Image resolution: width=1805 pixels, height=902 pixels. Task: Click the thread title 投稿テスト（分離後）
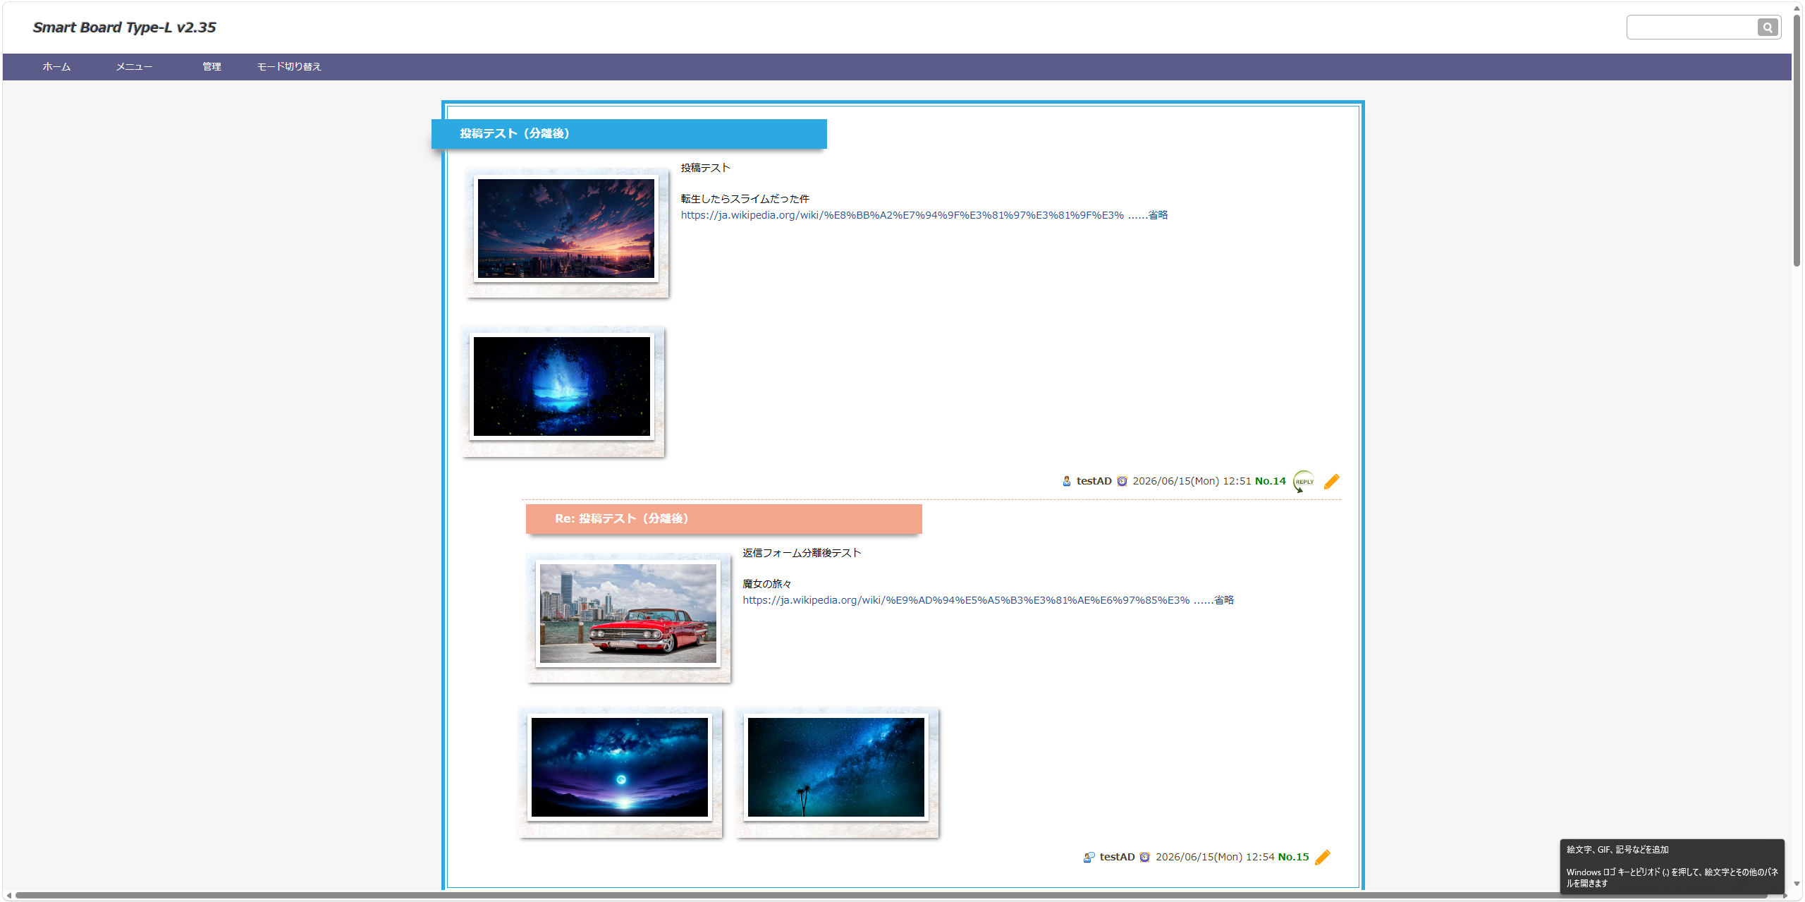click(515, 133)
